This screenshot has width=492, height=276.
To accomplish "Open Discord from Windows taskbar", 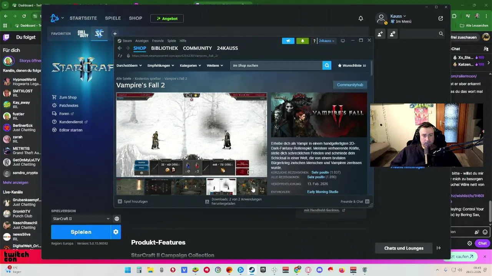I will pyautogui.click(x=319, y=270).
